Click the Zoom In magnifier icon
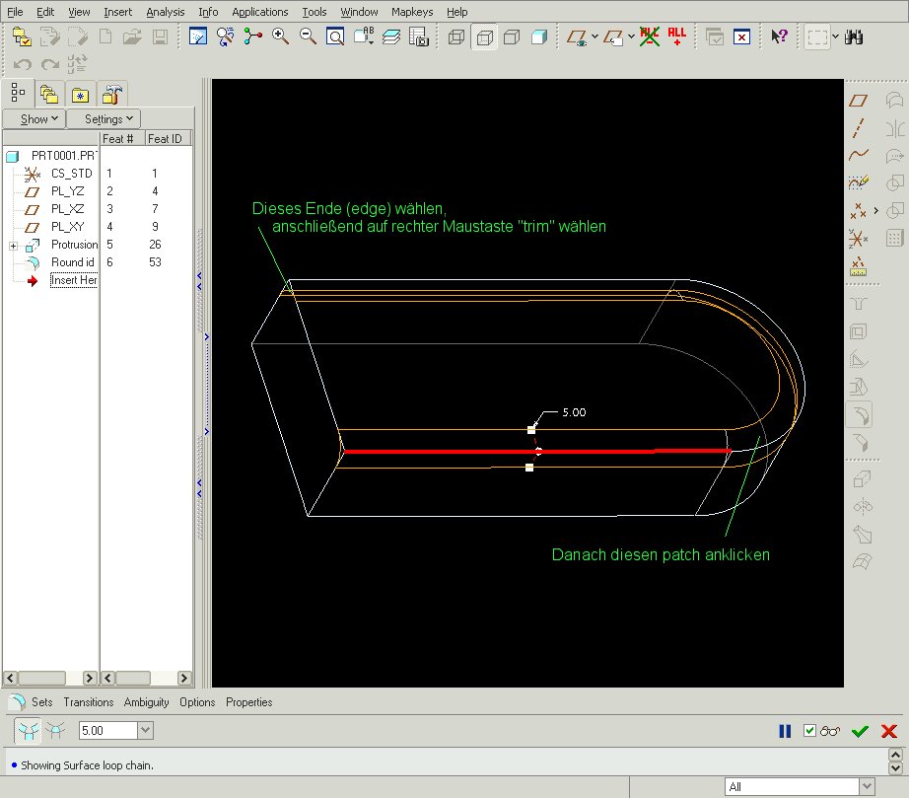909x798 pixels. click(x=281, y=37)
